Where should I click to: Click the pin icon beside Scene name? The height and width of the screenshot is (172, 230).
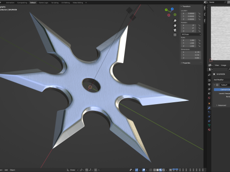(x=225, y=2)
